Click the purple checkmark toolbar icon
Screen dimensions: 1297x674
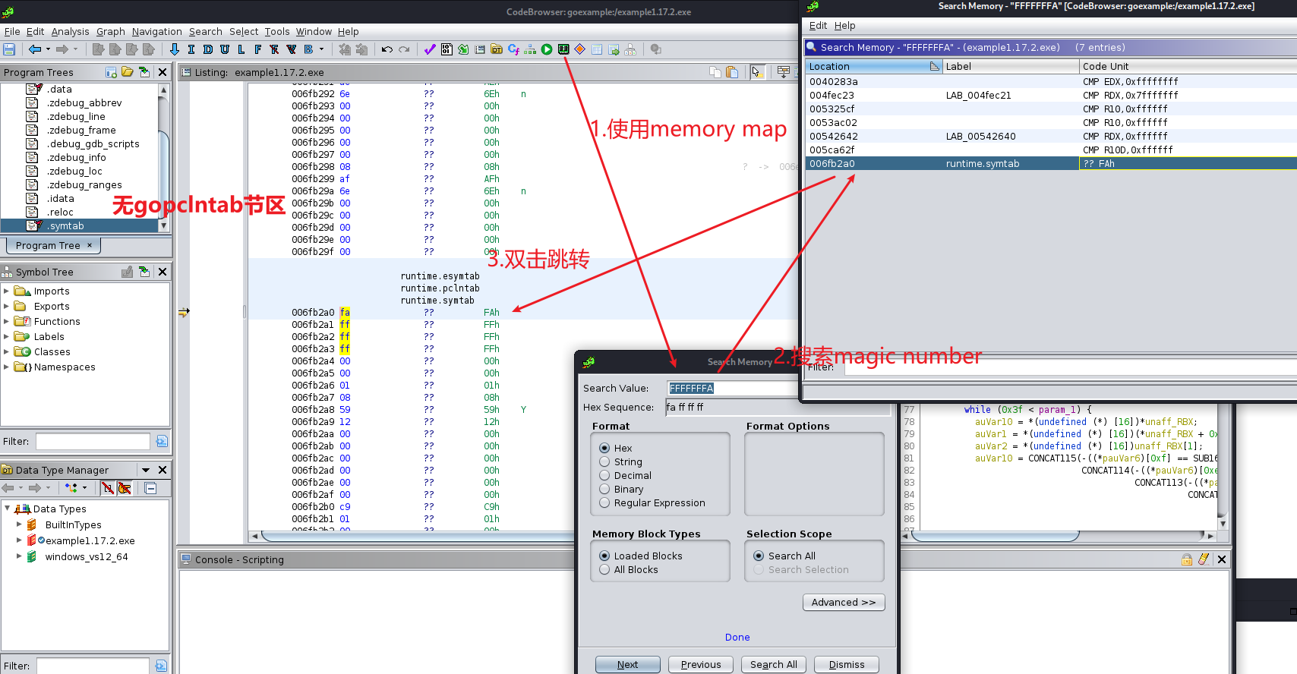click(x=430, y=49)
